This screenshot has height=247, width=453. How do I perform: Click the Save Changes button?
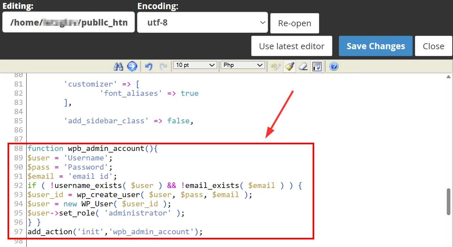(x=376, y=46)
